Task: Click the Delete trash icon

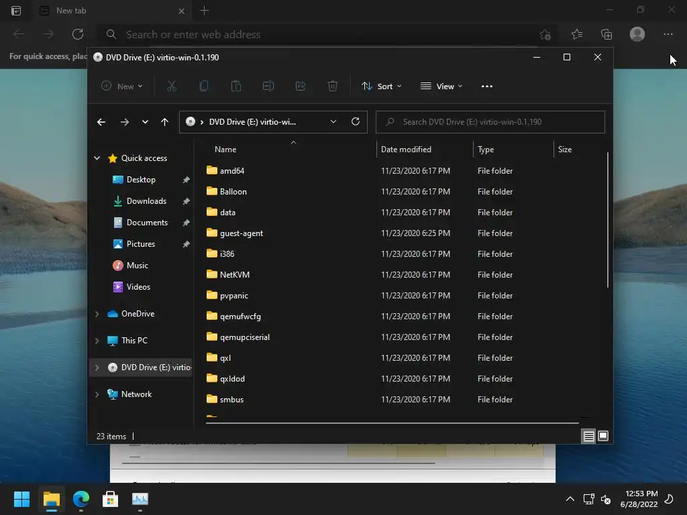Action: tap(333, 87)
